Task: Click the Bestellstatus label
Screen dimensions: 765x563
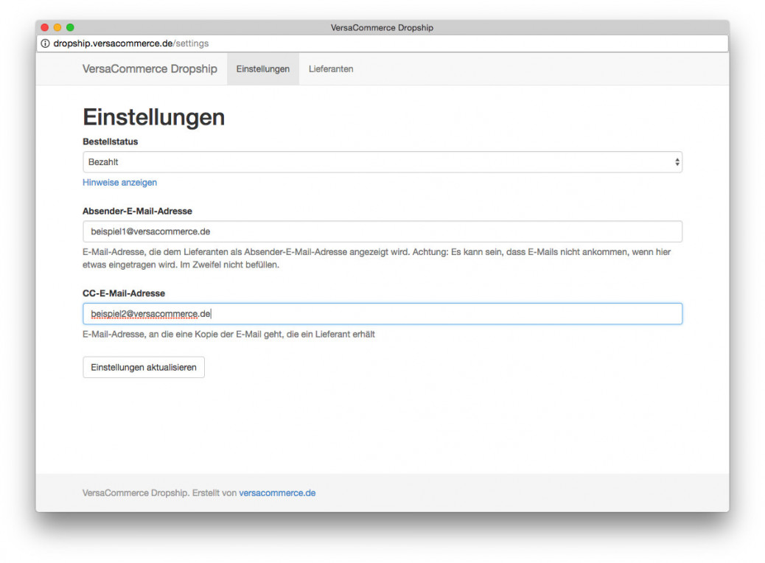Action: click(111, 141)
